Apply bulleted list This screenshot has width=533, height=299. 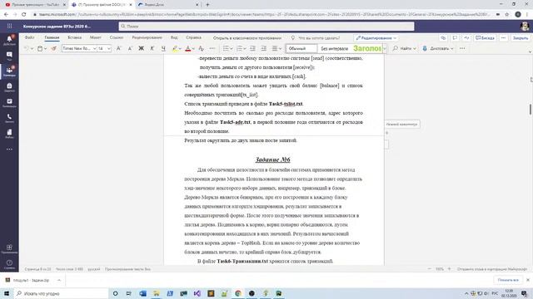226,48
